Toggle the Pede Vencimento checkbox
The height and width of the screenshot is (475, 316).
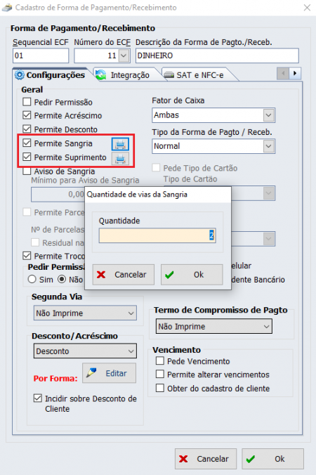coord(160,360)
